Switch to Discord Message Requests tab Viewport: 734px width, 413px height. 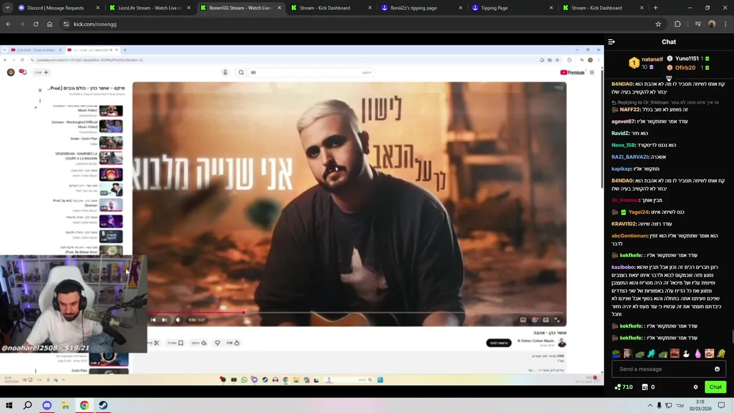click(59, 8)
